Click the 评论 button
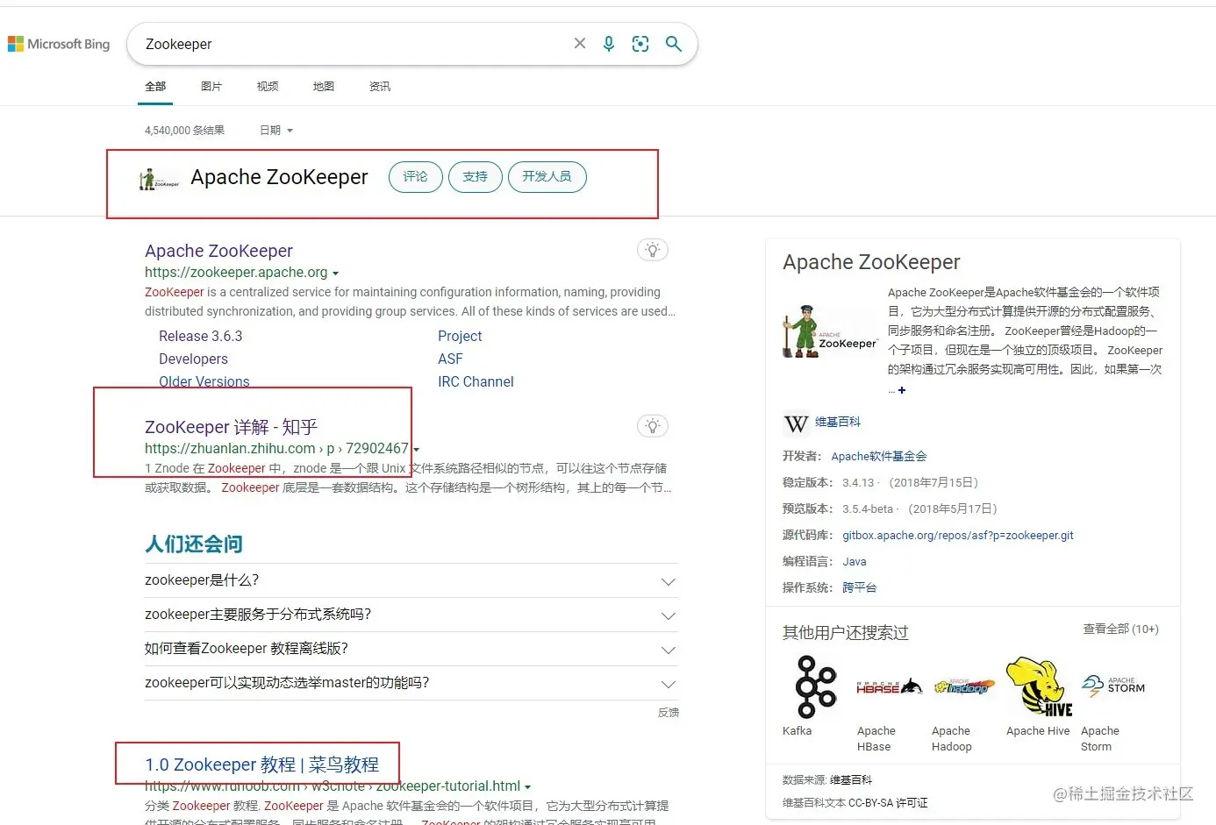1216x825 pixels. coord(415,176)
